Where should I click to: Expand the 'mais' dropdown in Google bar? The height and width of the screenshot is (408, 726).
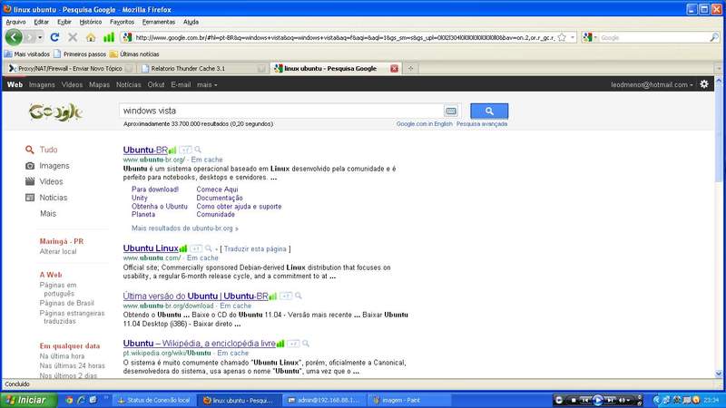[x=207, y=84]
